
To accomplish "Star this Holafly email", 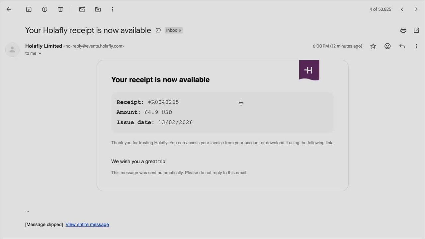I will pos(373,46).
